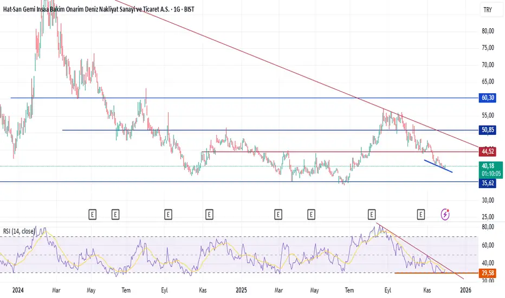Open the earnings marker above Kas 2024

[x=209, y=214]
